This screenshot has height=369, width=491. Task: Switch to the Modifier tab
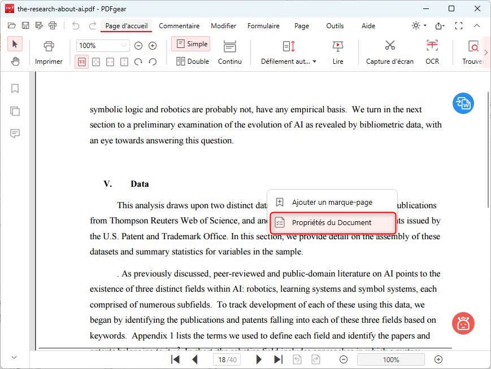[x=224, y=26]
